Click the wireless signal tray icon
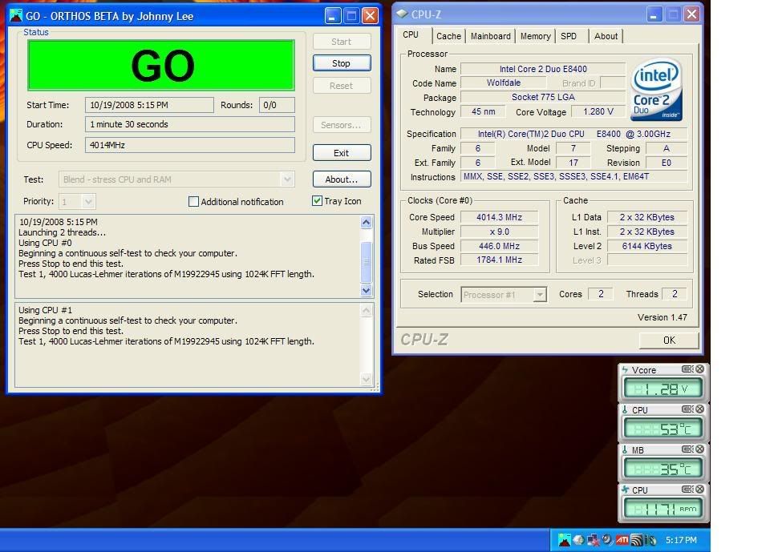 [x=636, y=540]
